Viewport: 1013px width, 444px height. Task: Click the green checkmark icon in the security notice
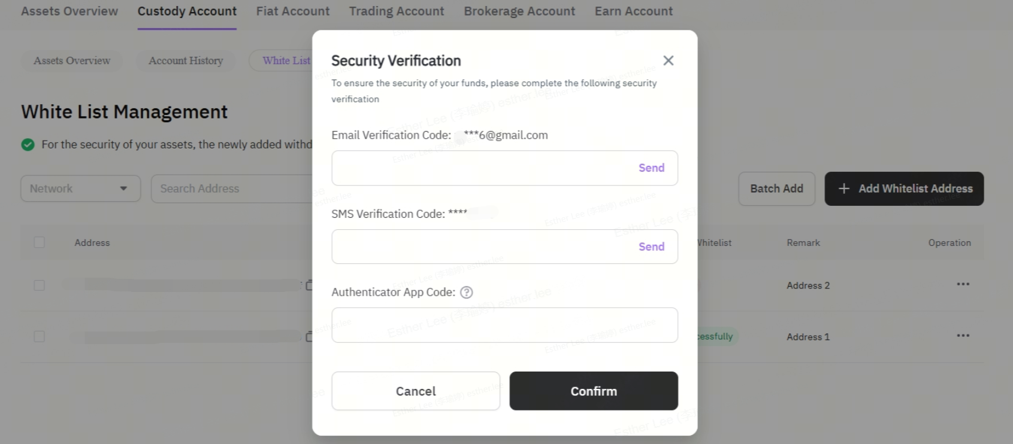[x=28, y=144]
